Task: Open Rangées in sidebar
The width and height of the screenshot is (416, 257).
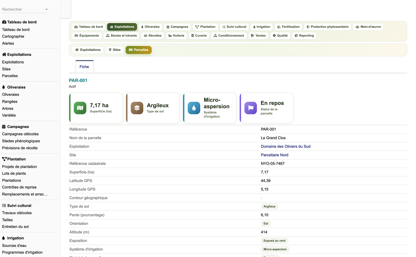Action: coord(10,101)
